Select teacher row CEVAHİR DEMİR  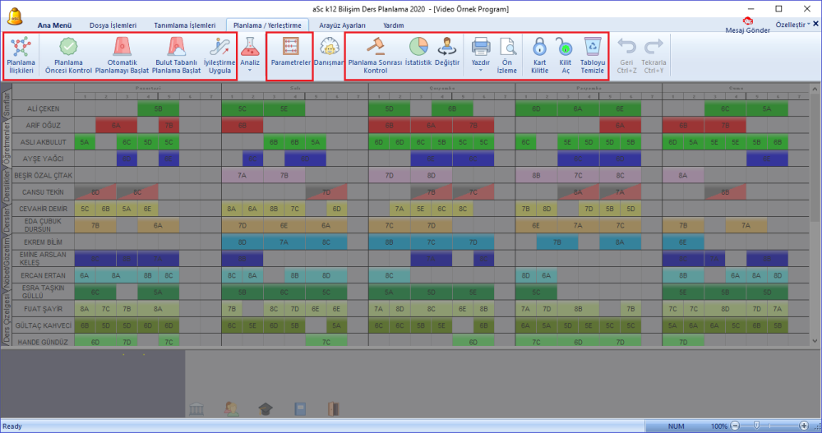pos(43,209)
